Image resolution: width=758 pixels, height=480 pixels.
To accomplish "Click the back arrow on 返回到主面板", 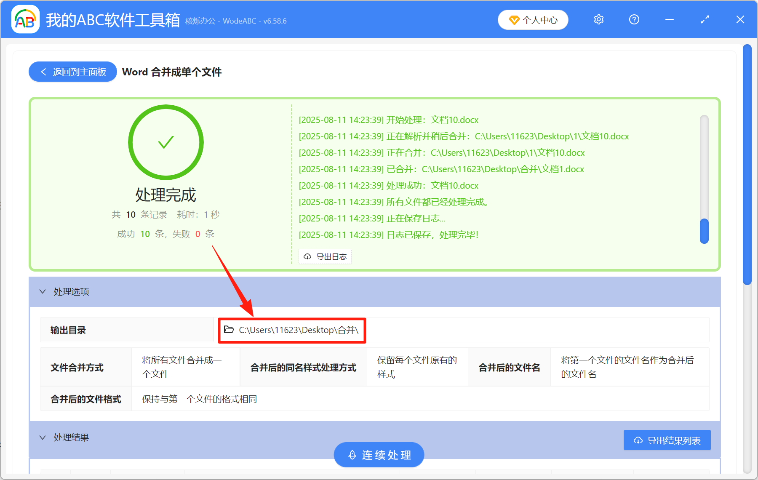I will click(43, 72).
